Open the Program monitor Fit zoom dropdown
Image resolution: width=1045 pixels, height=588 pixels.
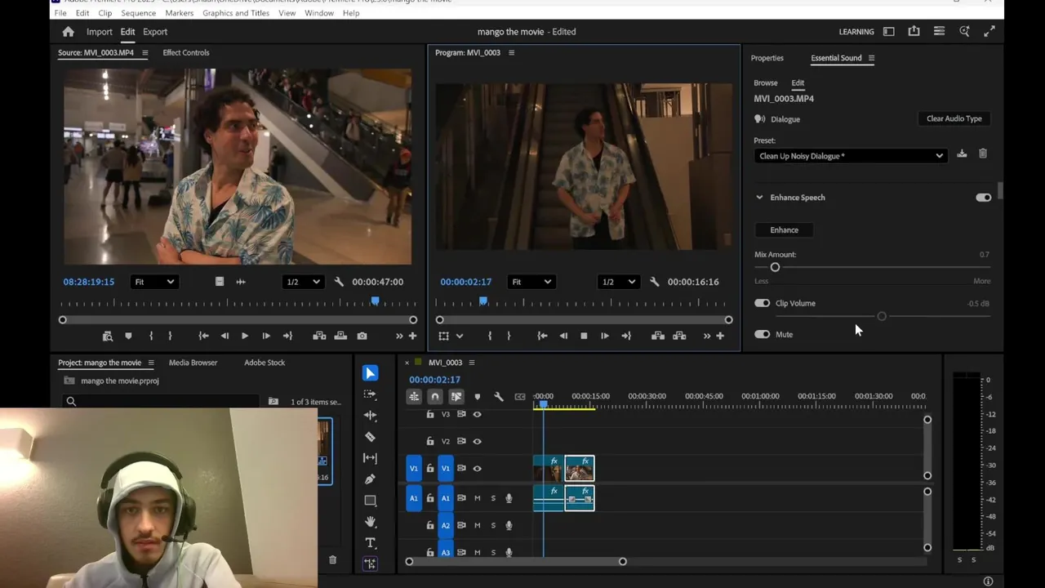point(531,282)
